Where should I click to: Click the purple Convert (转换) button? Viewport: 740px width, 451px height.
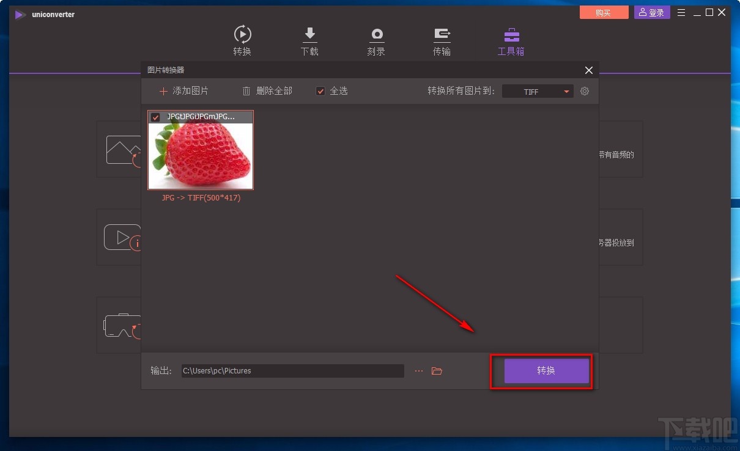tap(546, 371)
